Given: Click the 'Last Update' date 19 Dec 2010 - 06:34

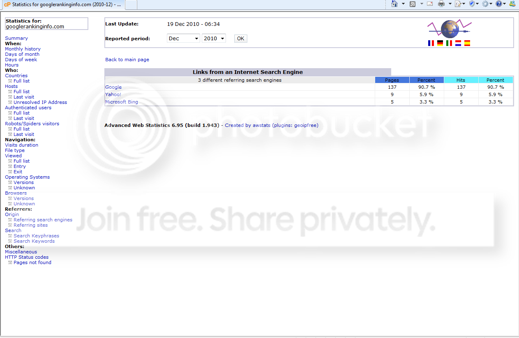Looking at the screenshot, I should pos(193,24).
